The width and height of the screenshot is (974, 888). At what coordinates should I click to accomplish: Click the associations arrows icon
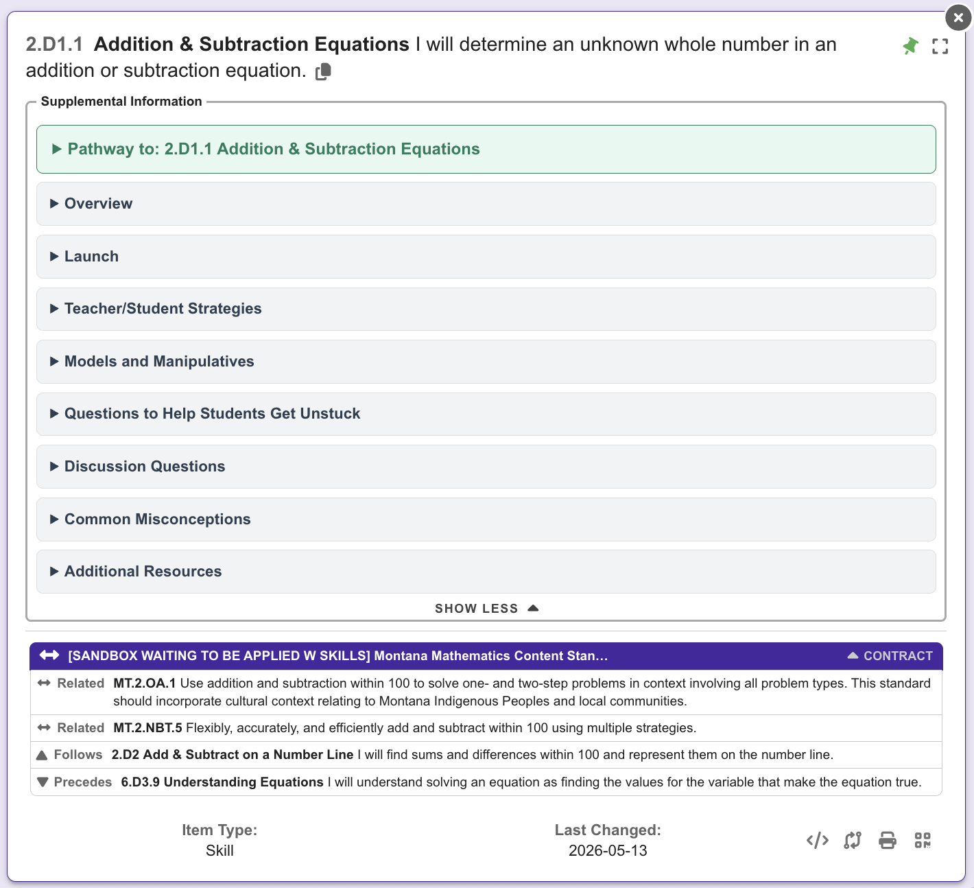tap(853, 840)
